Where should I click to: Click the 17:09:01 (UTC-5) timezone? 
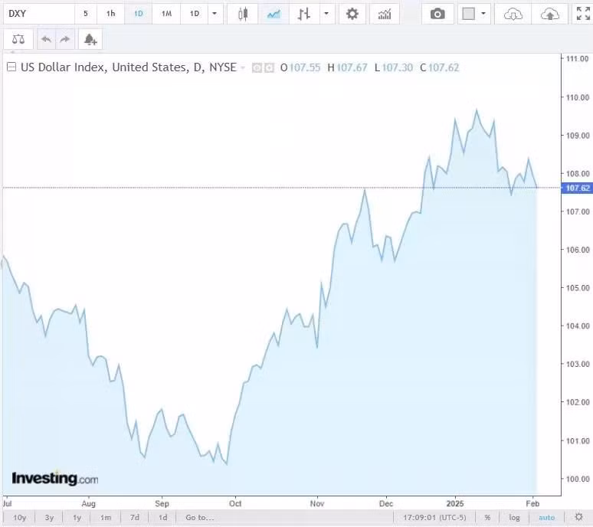[434, 518]
